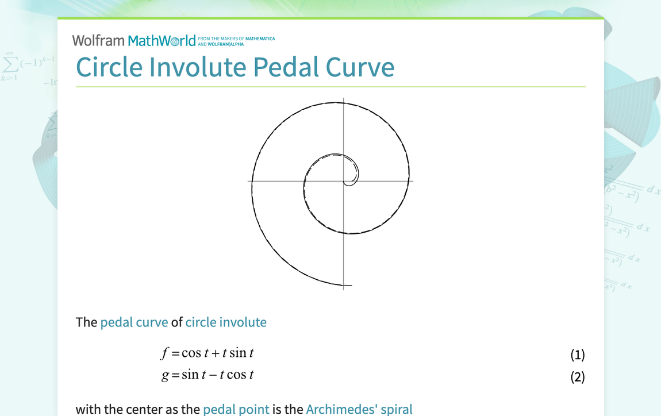Click the equation number (2)
This screenshot has width=661, height=416.
[577, 377]
